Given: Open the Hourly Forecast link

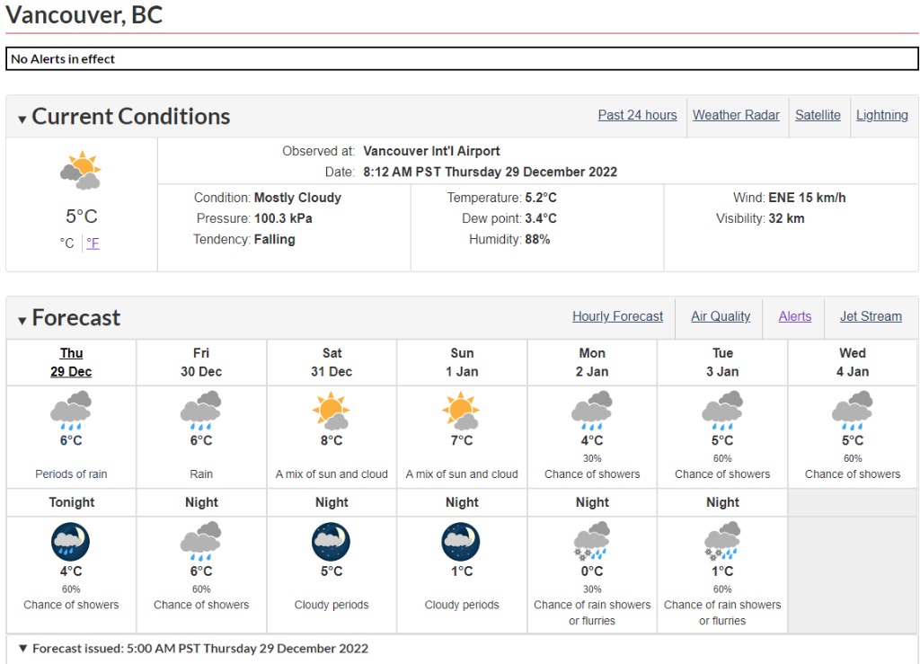Looking at the screenshot, I should coord(617,316).
